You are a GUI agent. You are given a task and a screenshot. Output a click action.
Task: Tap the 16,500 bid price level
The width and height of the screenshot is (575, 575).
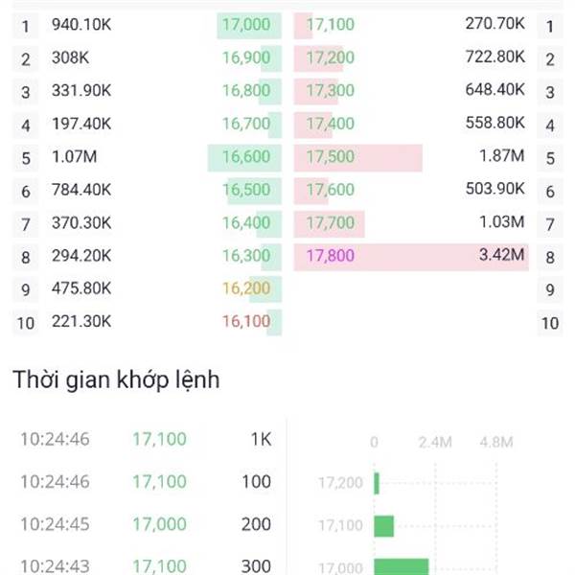tap(246, 190)
